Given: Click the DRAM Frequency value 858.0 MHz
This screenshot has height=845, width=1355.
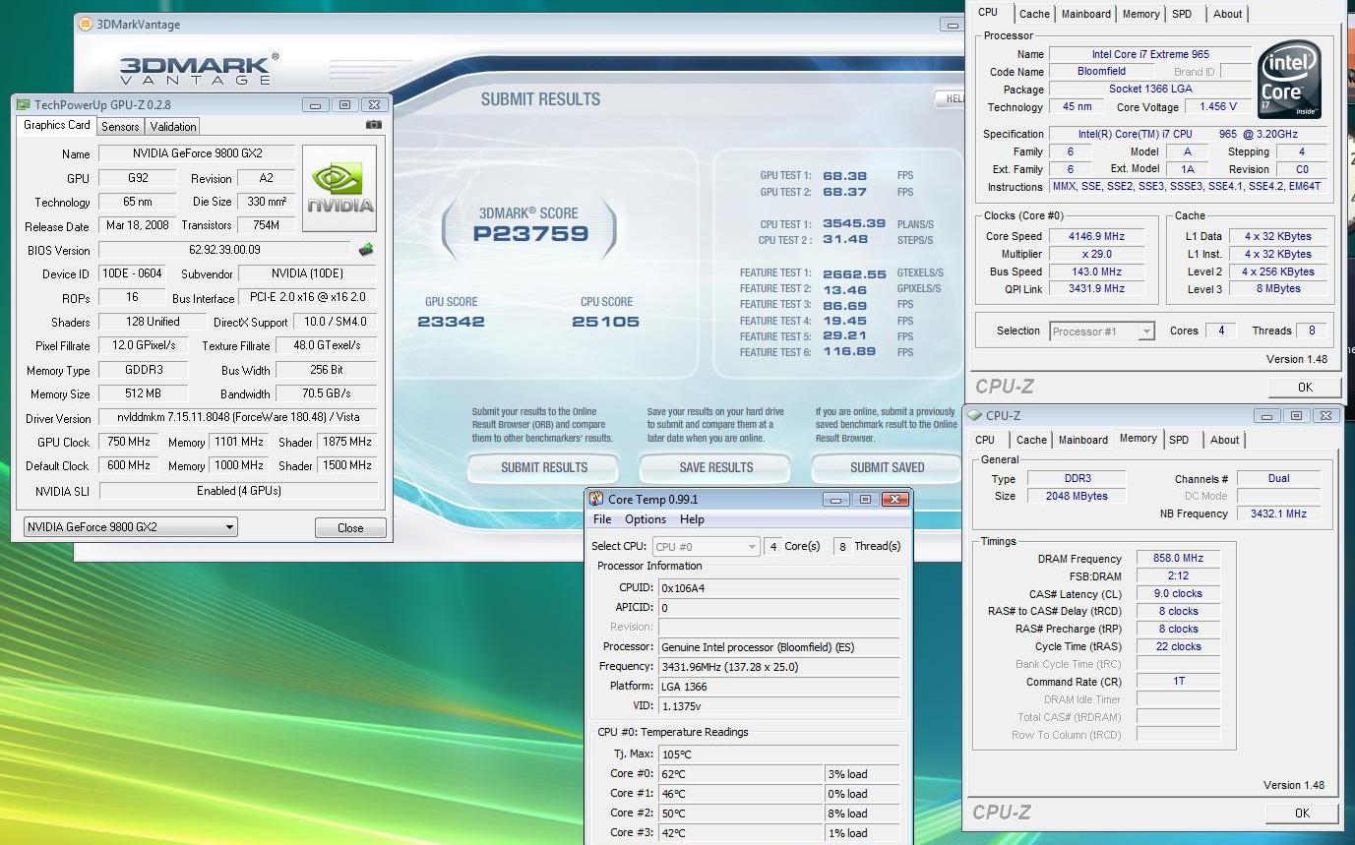Looking at the screenshot, I should [x=1178, y=558].
